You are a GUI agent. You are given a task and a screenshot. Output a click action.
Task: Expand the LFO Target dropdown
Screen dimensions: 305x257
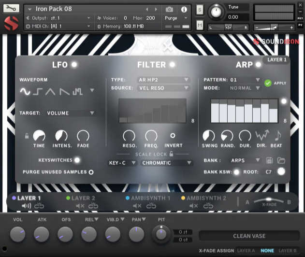(71, 113)
